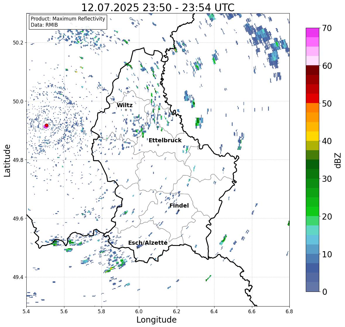Pick the bright green segment just above 20
The image size is (345, 327).
click(x=313, y=211)
